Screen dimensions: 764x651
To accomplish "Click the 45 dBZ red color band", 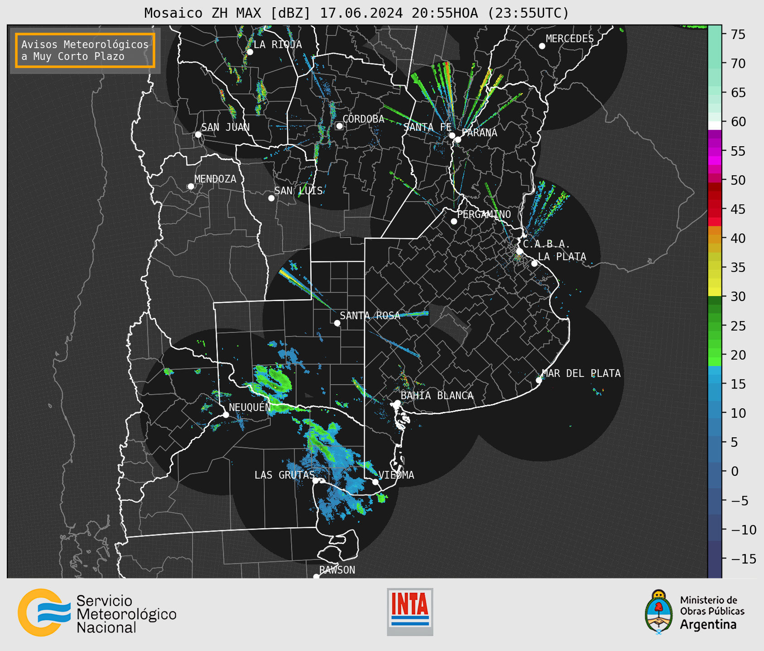I will (x=715, y=209).
